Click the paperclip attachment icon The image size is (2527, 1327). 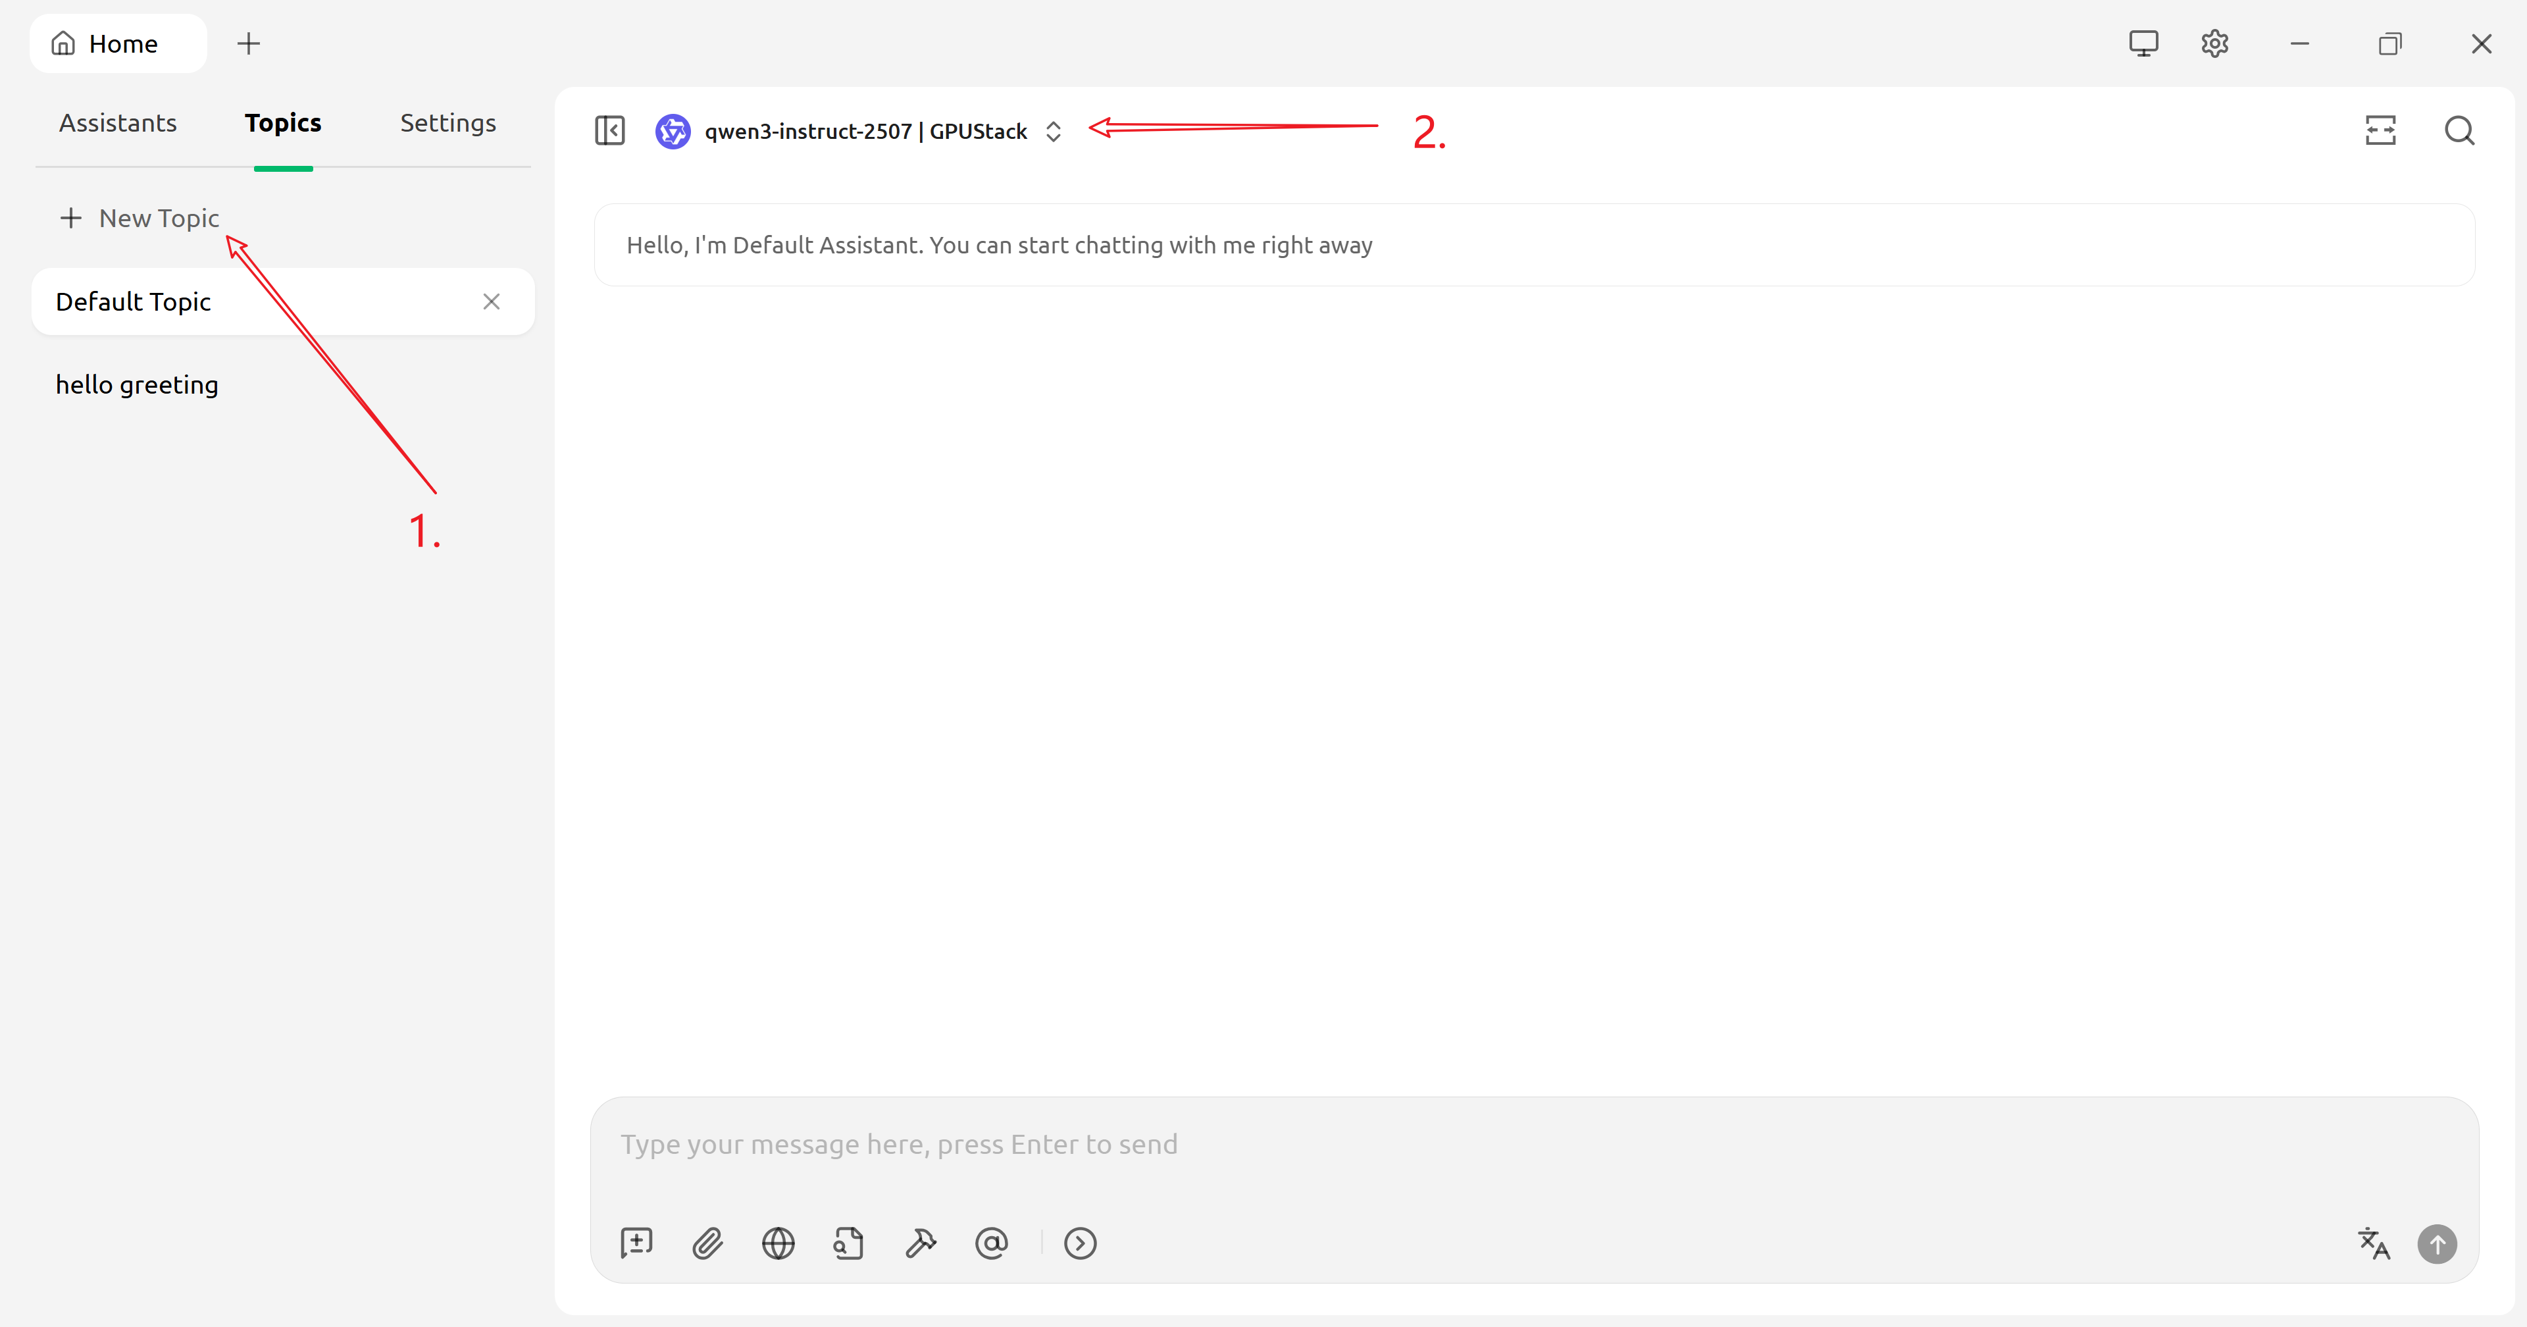coord(707,1243)
